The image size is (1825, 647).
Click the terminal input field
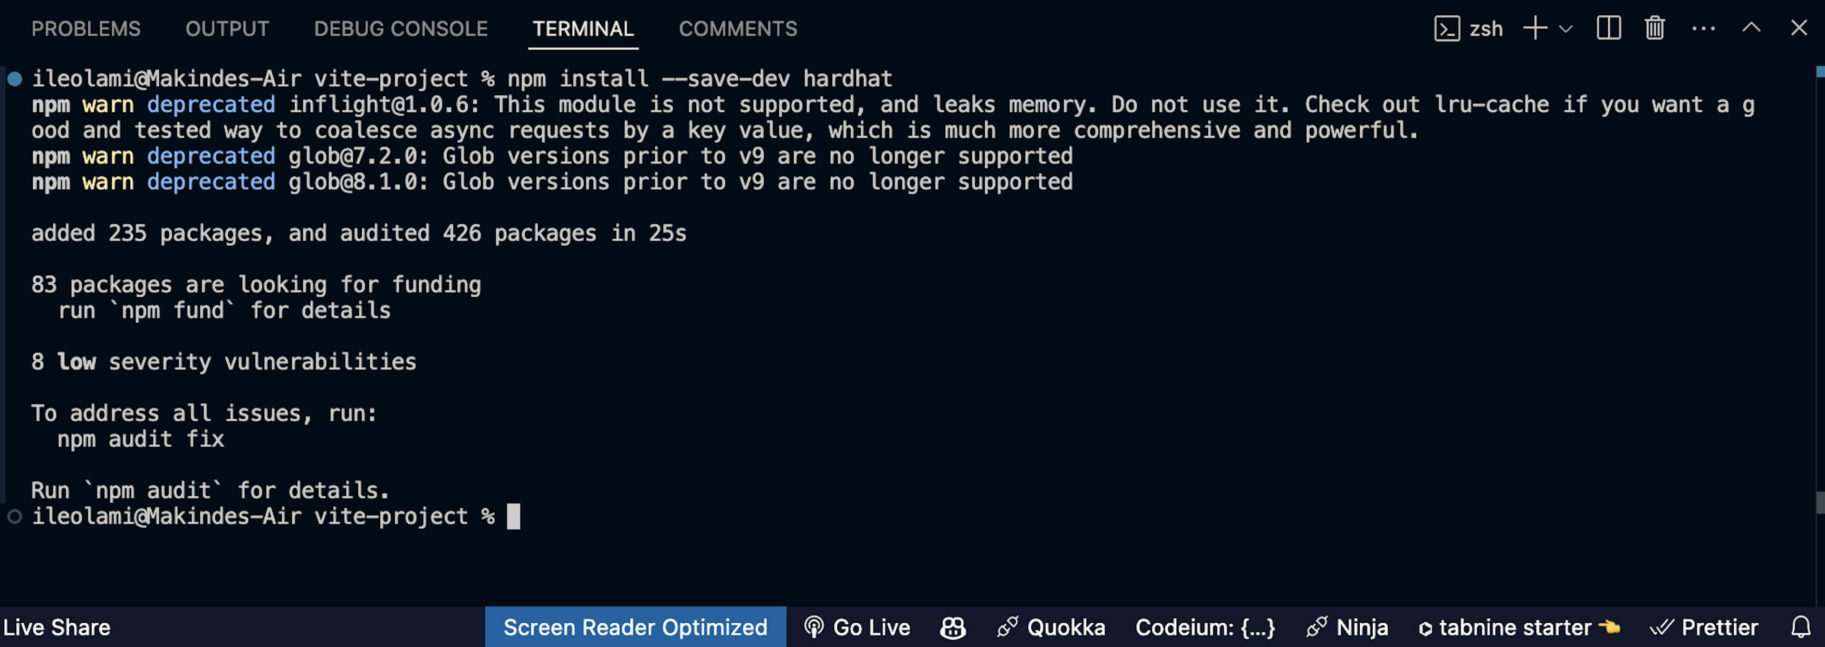click(x=513, y=515)
